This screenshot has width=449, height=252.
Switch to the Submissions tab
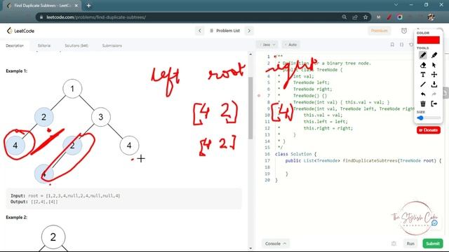click(x=112, y=45)
